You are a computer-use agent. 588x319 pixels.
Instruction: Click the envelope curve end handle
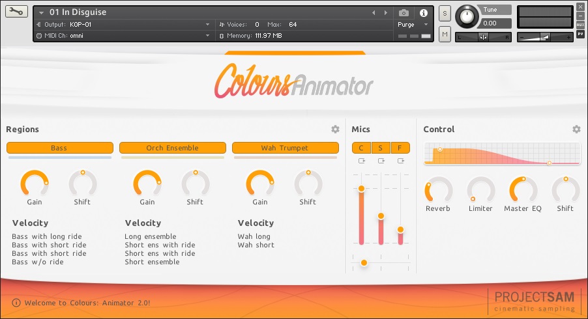tap(550, 163)
